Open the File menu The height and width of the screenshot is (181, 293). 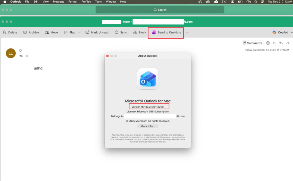pyautogui.click(x=27, y=2)
